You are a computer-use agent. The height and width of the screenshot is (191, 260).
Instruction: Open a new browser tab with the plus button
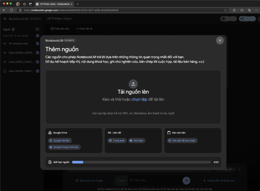click(x=77, y=4)
